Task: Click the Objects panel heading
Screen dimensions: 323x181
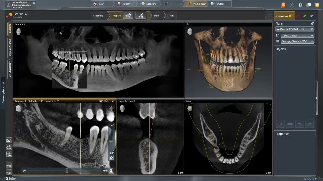Action: (281, 49)
